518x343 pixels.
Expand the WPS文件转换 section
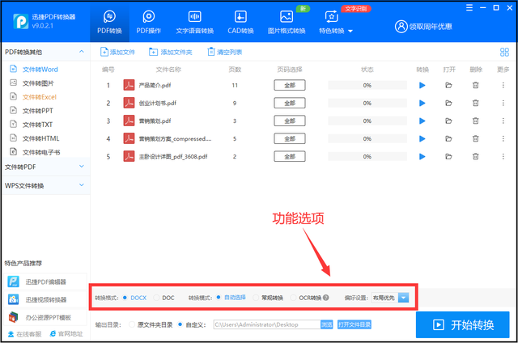click(81, 185)
